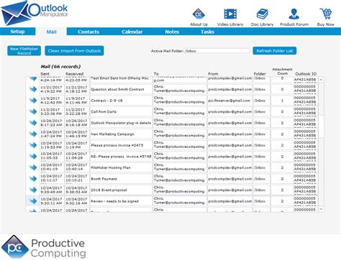This screenshot has height=260, width=341.
Task: Select the Mail tab
Action: (51, 32)
